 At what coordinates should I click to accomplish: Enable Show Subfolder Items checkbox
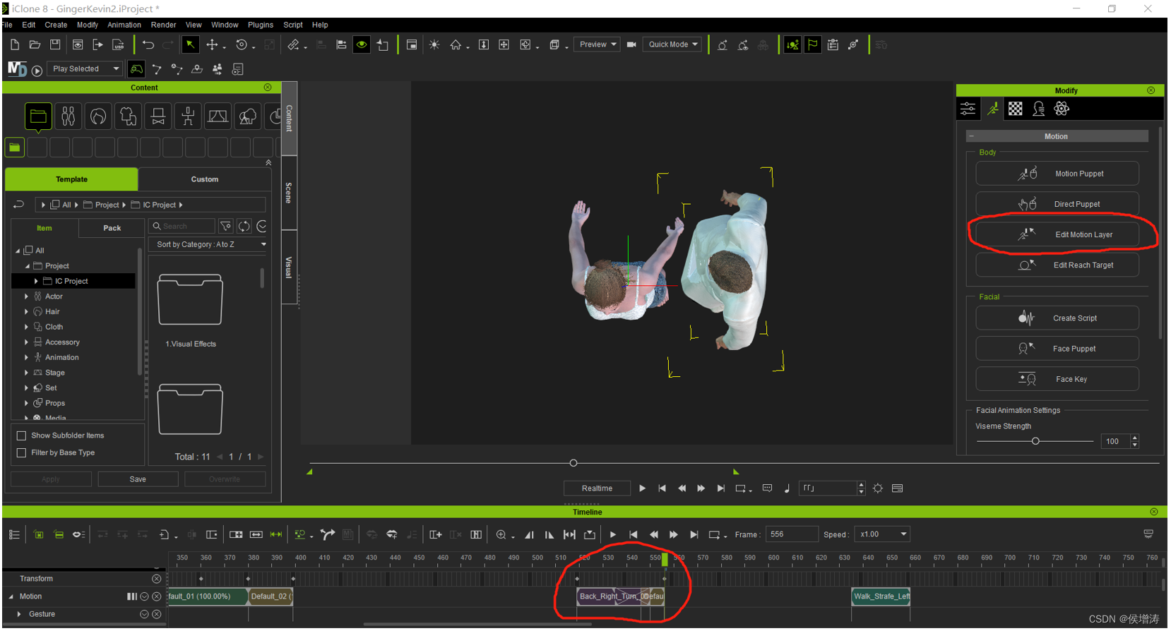point(21,436)
